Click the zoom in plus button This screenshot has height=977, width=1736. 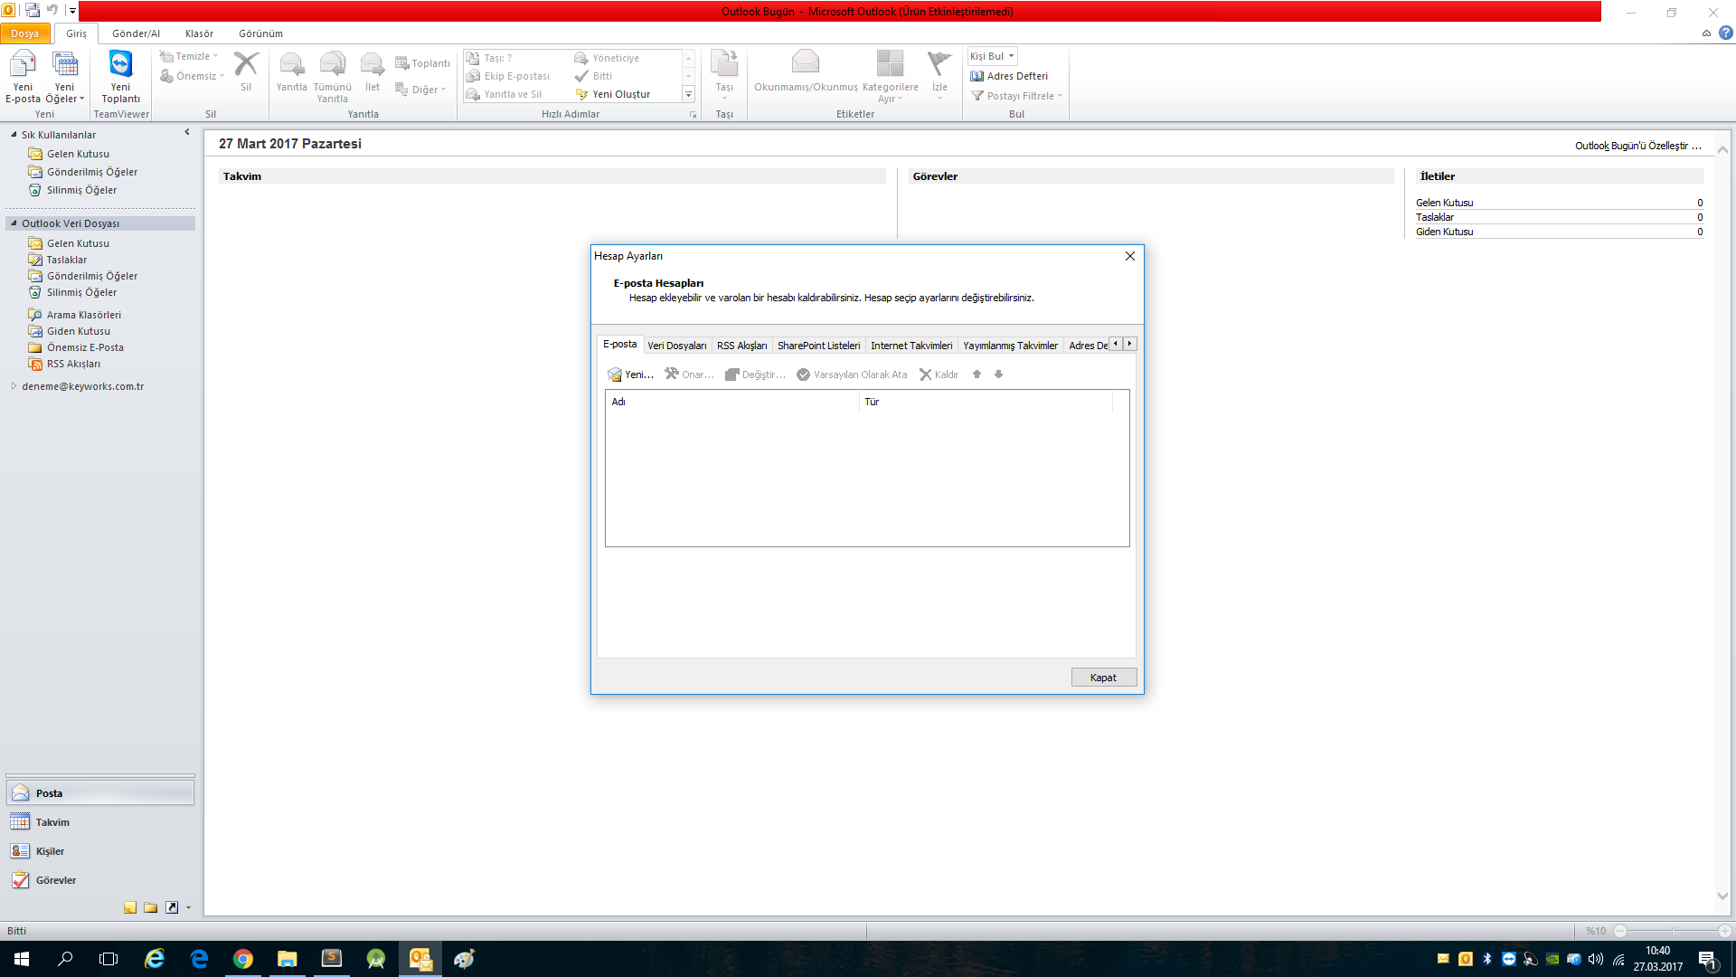tap(1724, 931)
